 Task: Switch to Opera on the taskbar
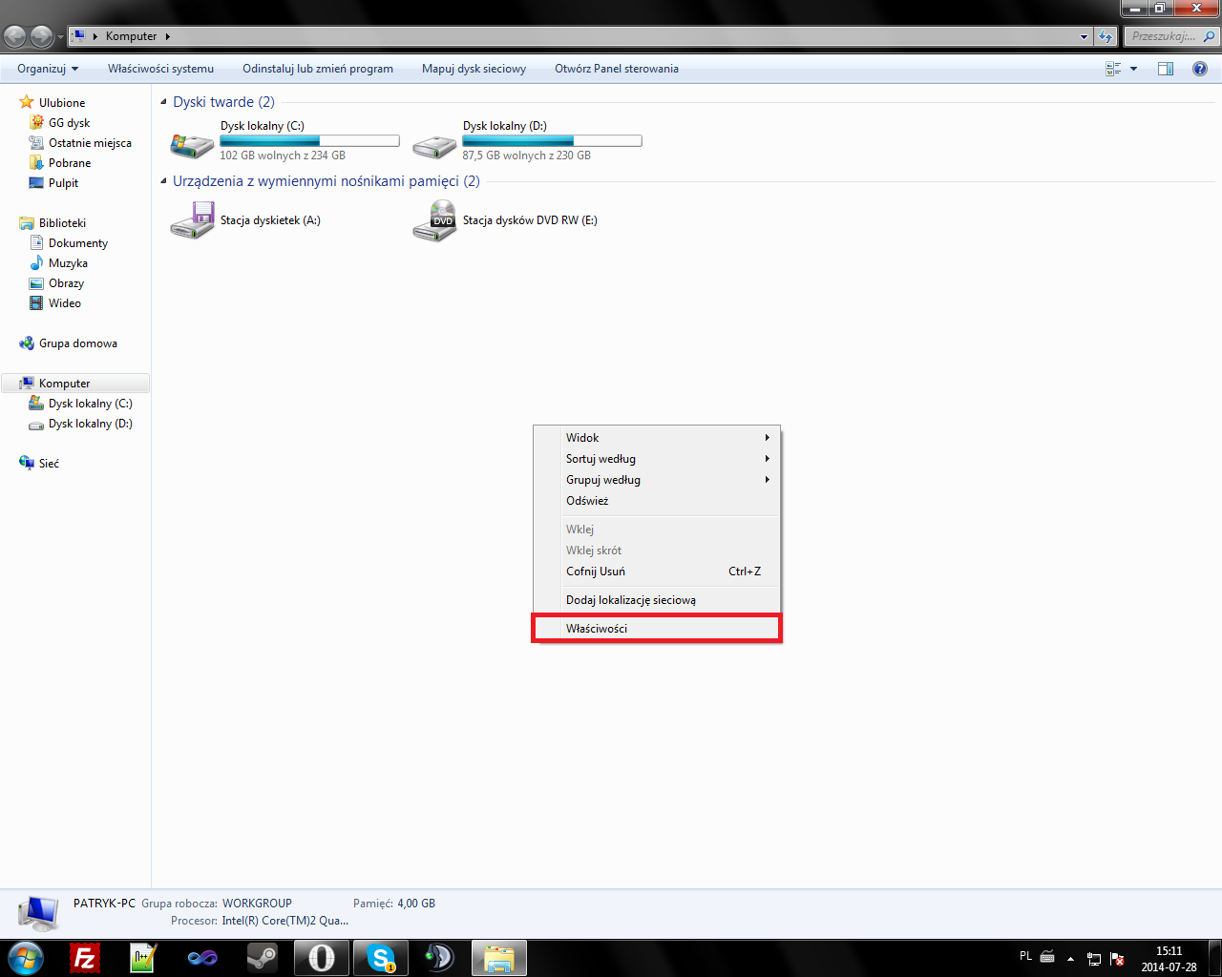(321, 958)
